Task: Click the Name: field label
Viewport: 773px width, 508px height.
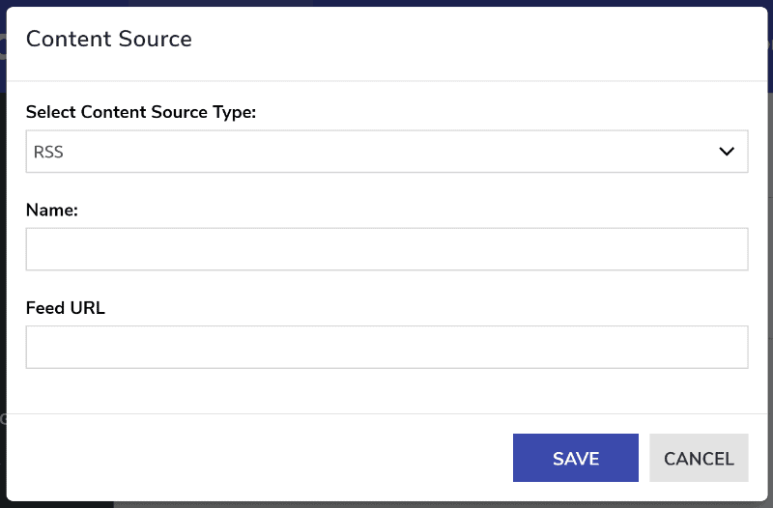Action: click(52, 210)
